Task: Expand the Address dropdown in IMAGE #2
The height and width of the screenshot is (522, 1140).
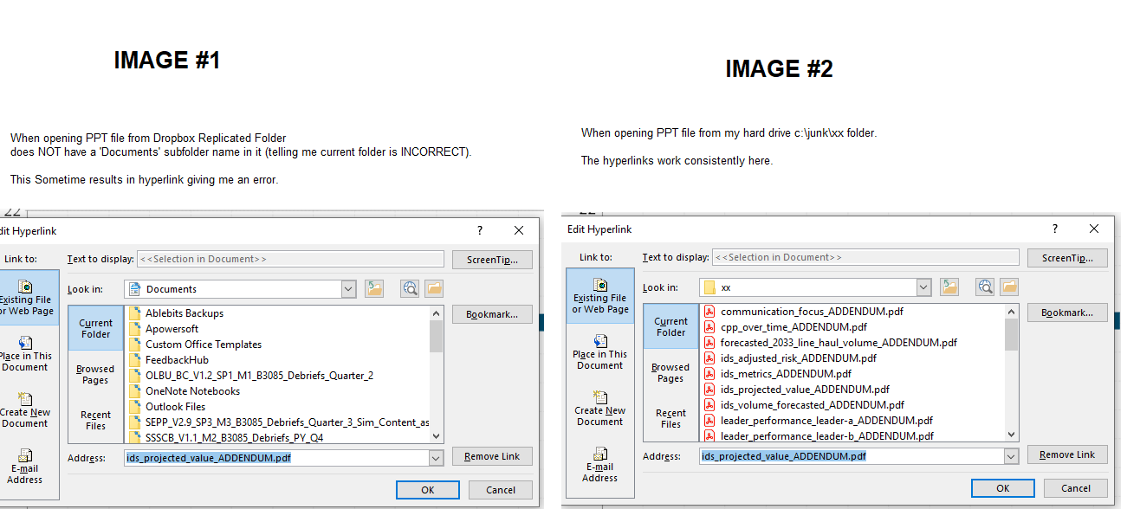Action: coord(1011,454)
